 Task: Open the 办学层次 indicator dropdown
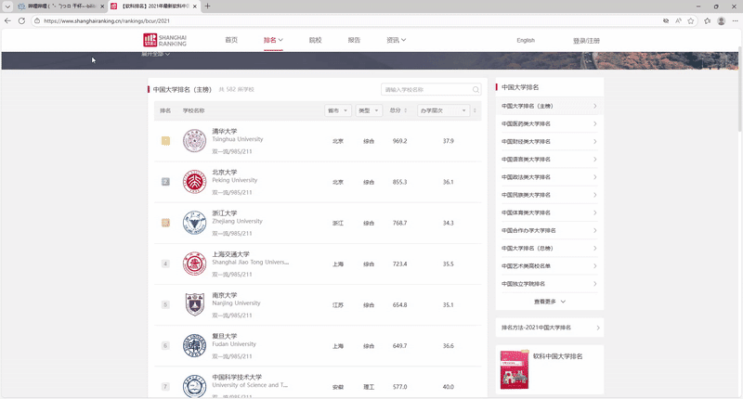tap(444, 110)
